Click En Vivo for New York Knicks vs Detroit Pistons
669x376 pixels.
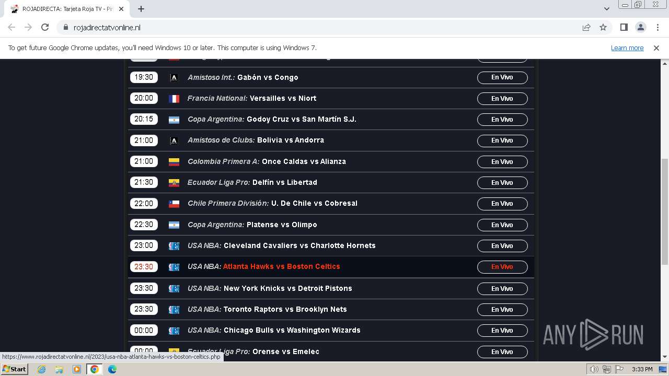(502, 289)
